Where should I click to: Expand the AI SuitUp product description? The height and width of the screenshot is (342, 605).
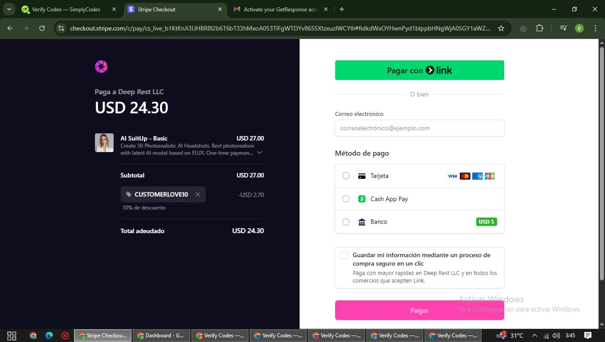click(x=260, y=153)
